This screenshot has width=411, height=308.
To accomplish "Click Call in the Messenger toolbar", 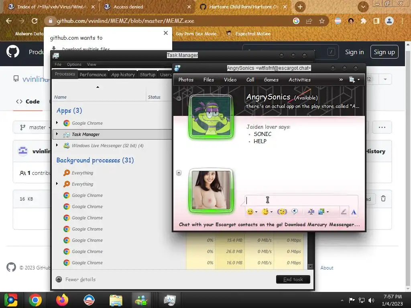I will 250,80.
